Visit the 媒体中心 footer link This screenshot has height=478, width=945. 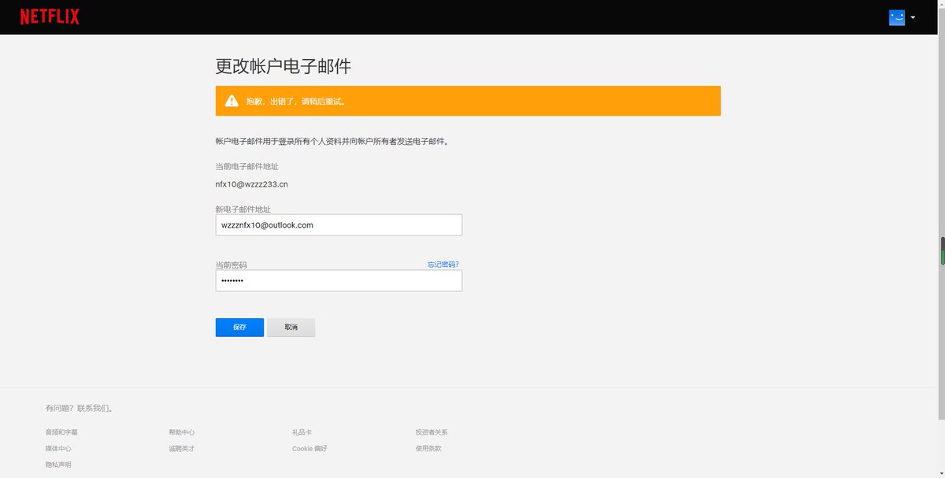(58, 449)
